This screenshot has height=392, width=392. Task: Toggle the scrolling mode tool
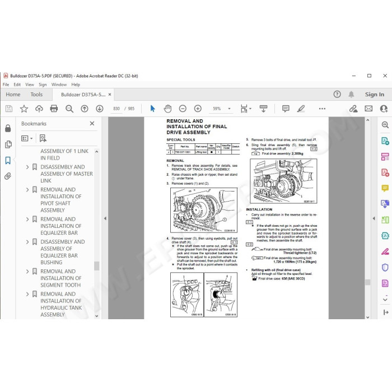[x=263, y=109]
